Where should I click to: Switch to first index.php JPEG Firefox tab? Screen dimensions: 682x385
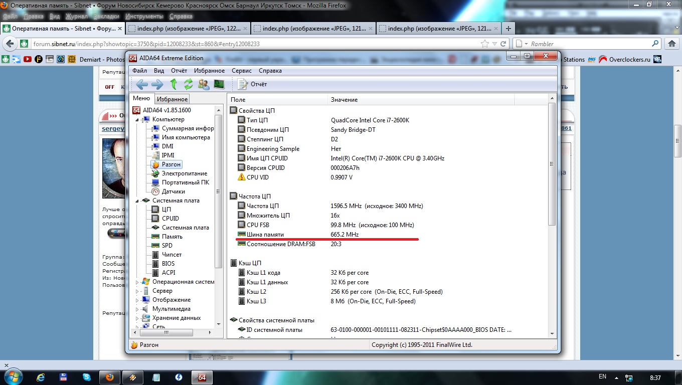(187, 29)
